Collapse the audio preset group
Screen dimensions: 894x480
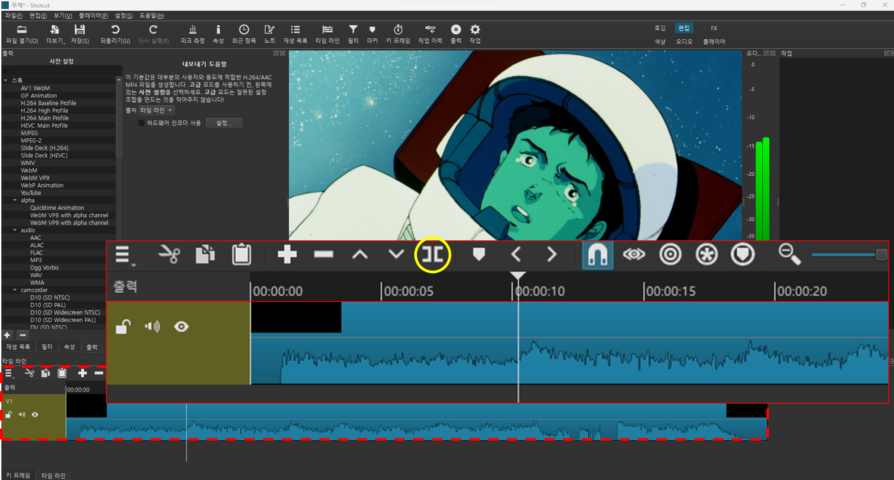pos(15,230)
